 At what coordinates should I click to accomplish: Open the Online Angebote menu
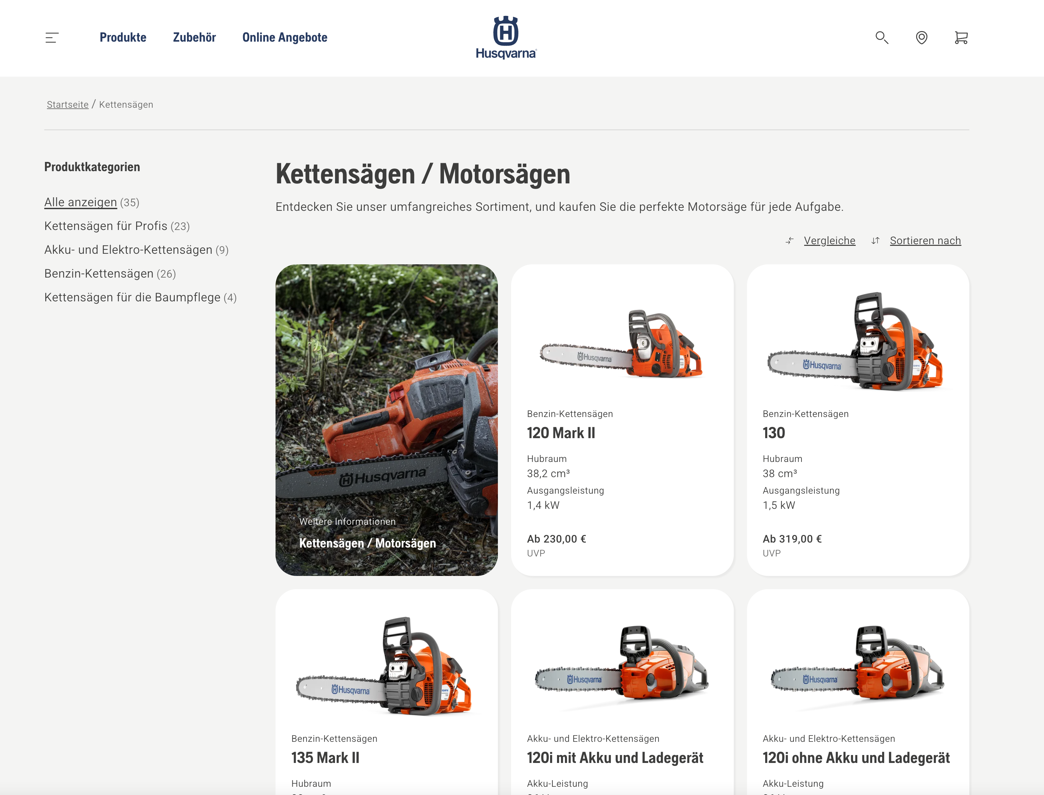click(x=285, y=37)
